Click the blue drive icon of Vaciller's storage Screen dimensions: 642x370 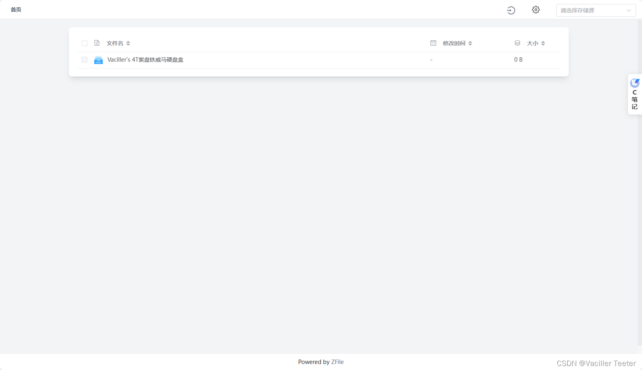99,60
